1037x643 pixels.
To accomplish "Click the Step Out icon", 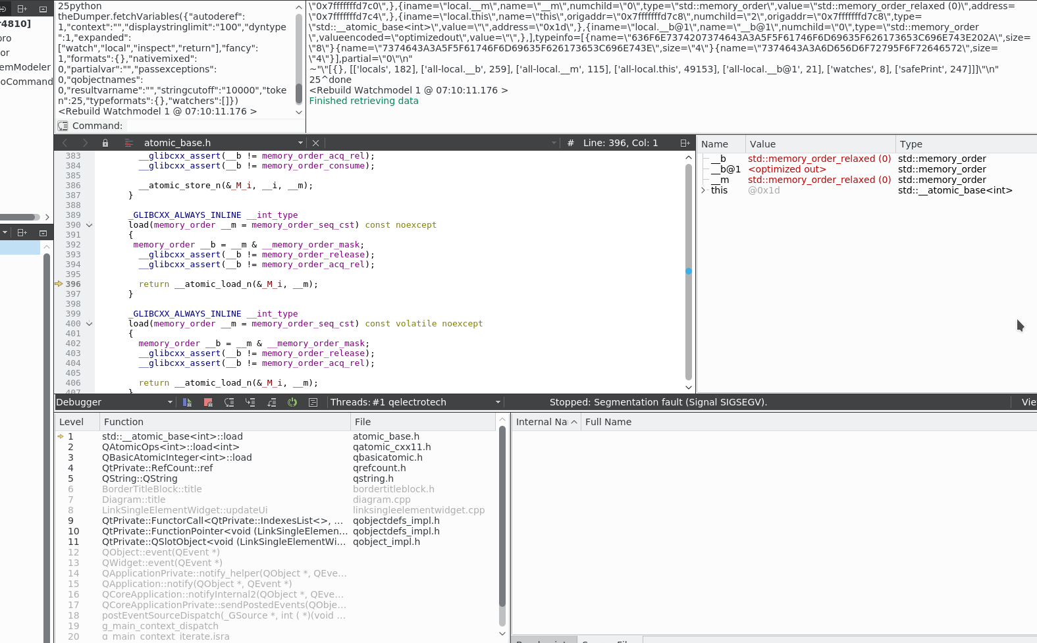I will coord(271,402).
